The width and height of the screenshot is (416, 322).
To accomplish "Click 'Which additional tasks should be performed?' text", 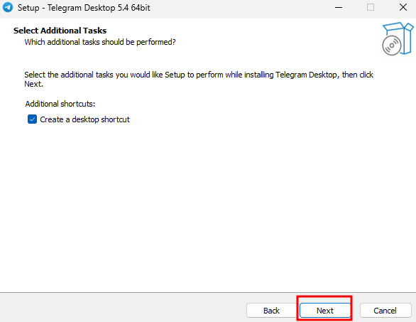I will [100, 42].
